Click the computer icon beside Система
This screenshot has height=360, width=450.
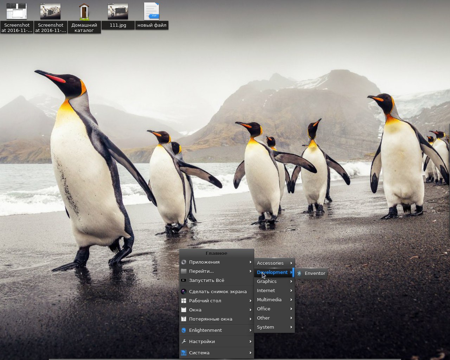pos(184,353)
